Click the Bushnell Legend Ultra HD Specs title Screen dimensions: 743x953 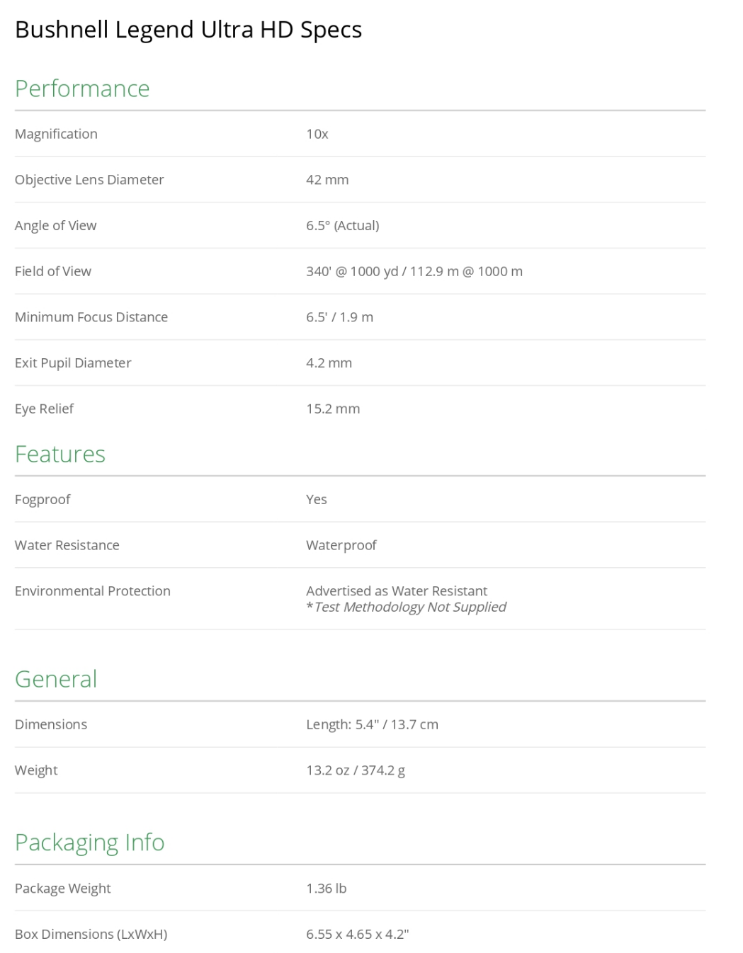click(x=188, y=30)
